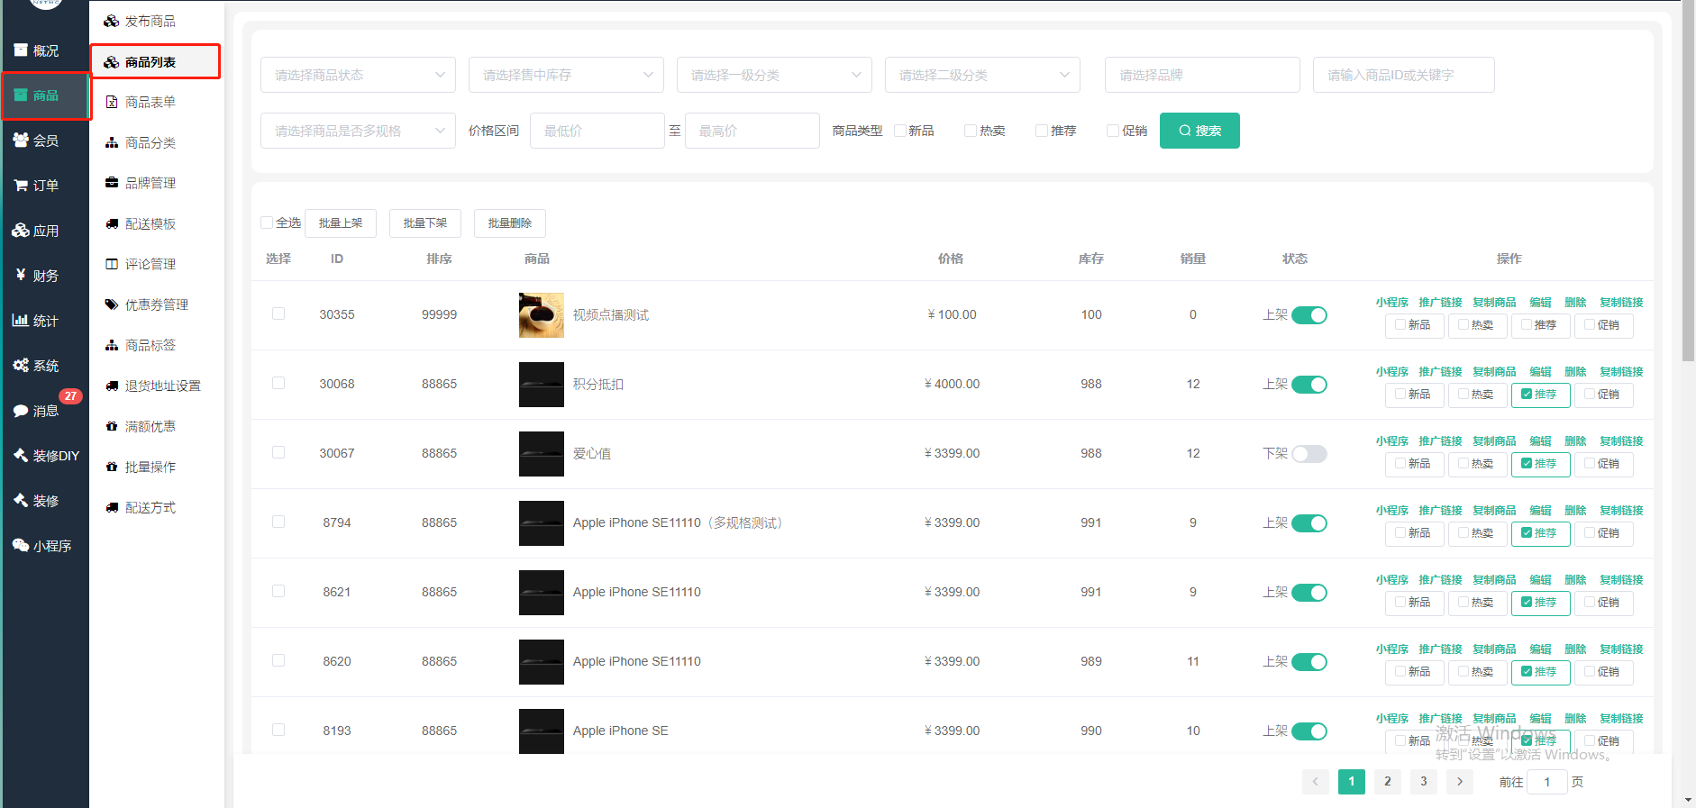Click the 装修DIY hammer icon
The width and height of the screenshot is (1696, 808).
coord(20,455)
